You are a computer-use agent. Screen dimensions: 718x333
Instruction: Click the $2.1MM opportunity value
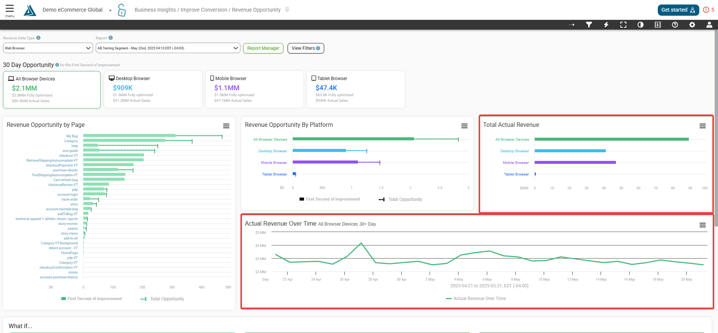click(x=24, y=88)
